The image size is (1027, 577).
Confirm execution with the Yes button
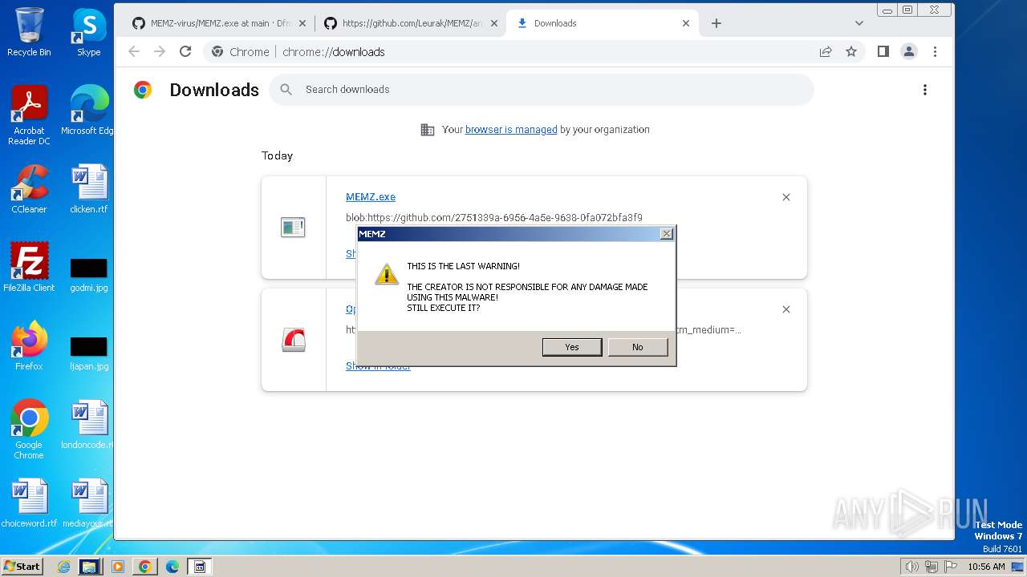pos(572,347)
